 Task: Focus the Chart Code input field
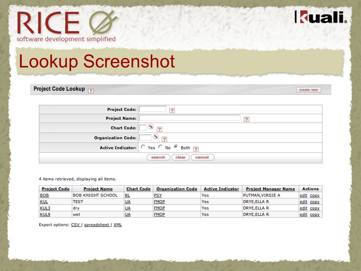[143, 128]
